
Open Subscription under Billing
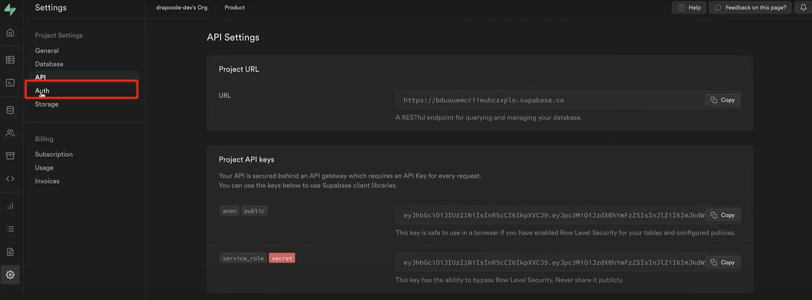tap(54, 154)
